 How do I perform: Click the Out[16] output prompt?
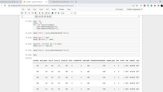tap(29, 58)
